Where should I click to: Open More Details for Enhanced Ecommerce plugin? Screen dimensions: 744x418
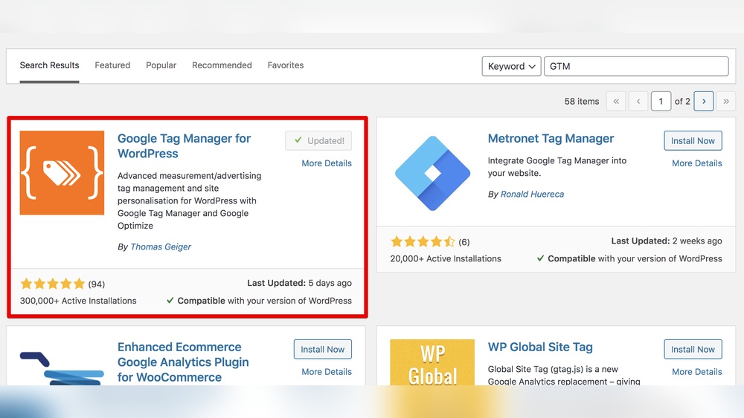click(x=327, y=372)
